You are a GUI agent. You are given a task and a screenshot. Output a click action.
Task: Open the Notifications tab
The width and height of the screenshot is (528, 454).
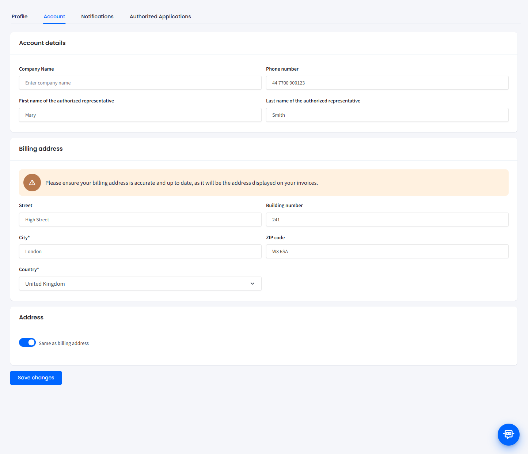click(x=97, y=16)
